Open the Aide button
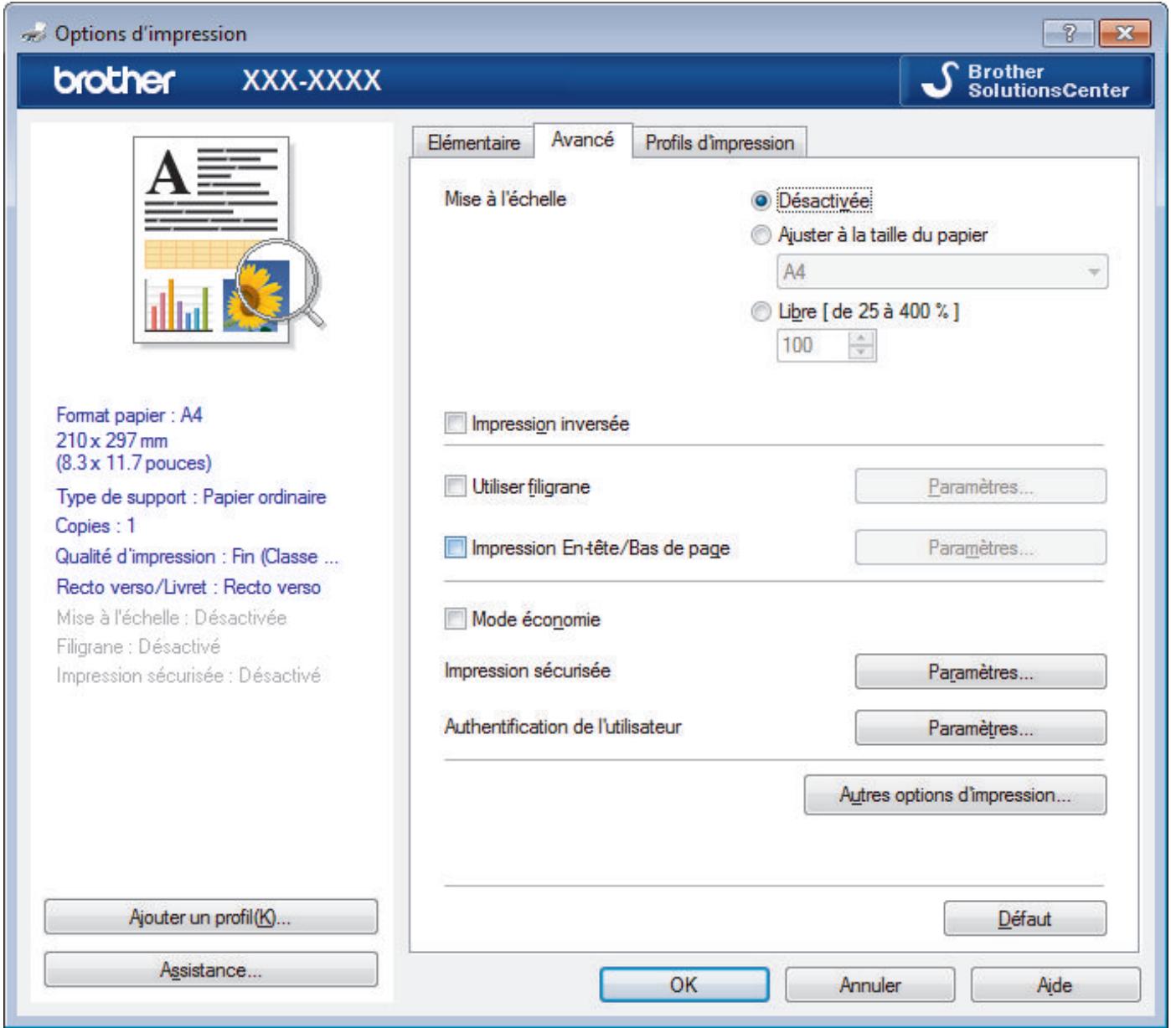The width and height of the screenshot is (1171, 1028). [x=1055, y=984]
